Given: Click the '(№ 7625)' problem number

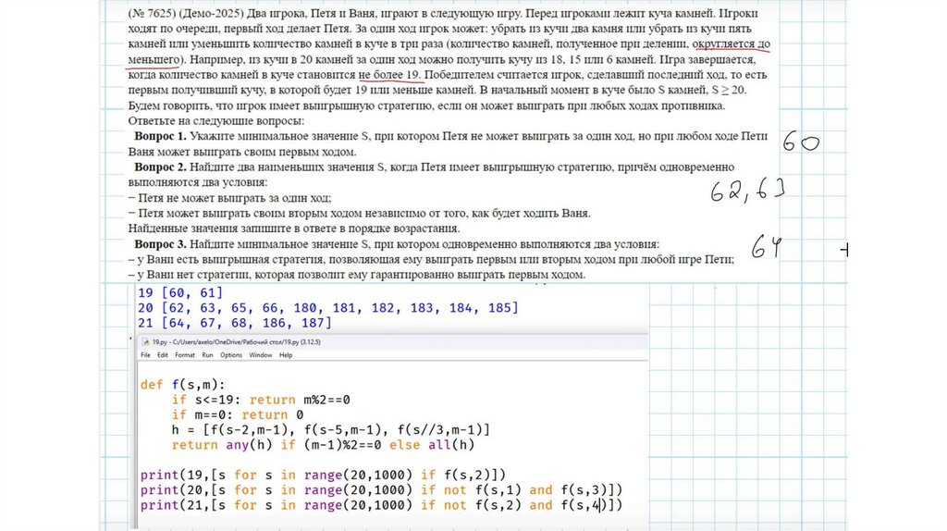Looking at the screenshot, I should pyautogui.click(x=151, y=13).
